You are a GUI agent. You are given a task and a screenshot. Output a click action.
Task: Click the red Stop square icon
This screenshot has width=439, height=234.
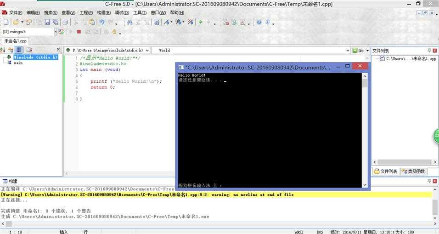point(79,32)
